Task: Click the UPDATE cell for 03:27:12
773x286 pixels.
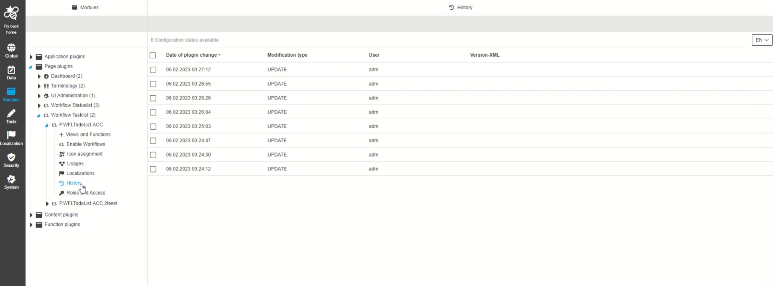Action: (277, 70)
